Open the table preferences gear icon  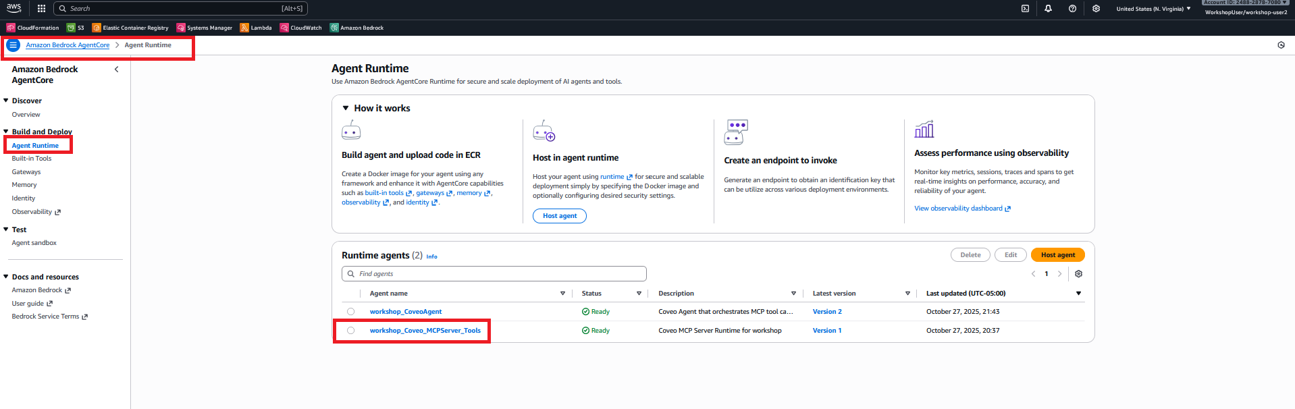1078,274
